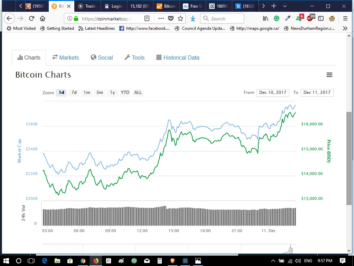Open the monkey face extension icon
Viewport: 354px width, 266px height.
pos(332,19)
